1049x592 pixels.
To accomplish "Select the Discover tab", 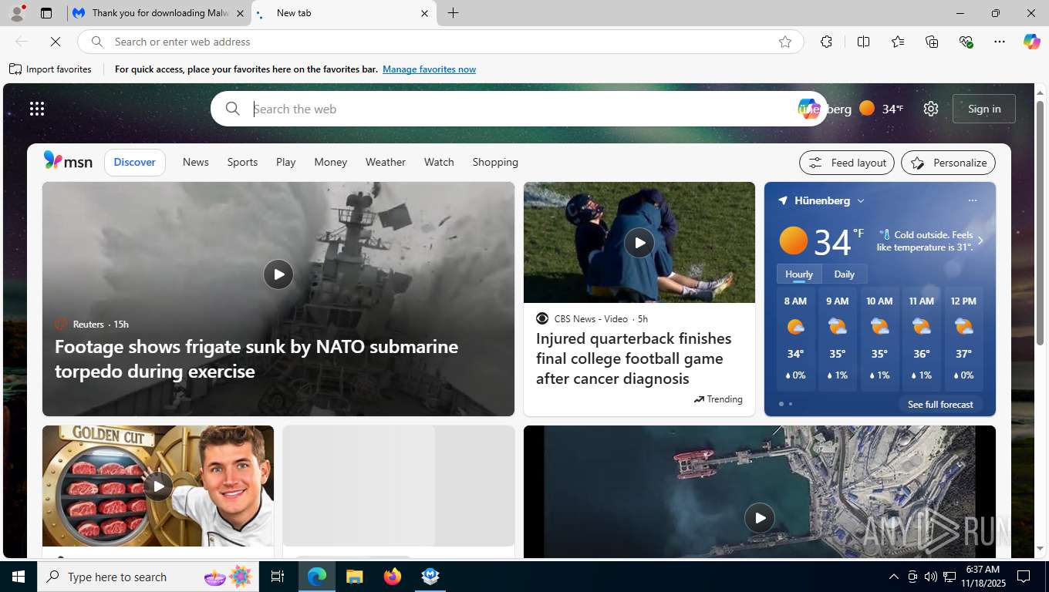I will click(134, 162).
